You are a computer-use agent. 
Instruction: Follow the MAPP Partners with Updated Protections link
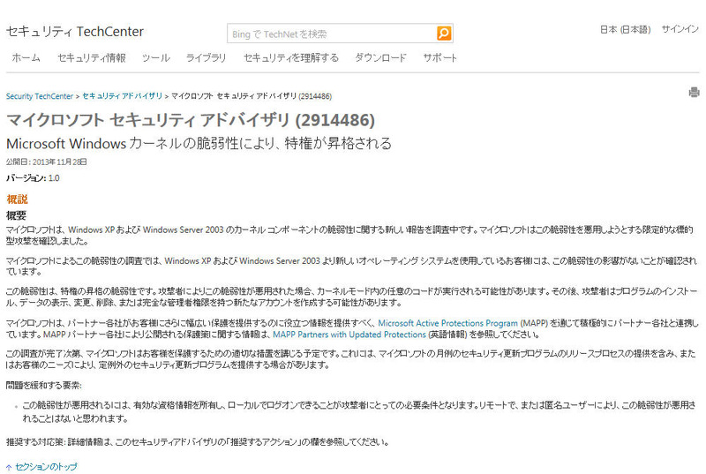coord(349,335)
